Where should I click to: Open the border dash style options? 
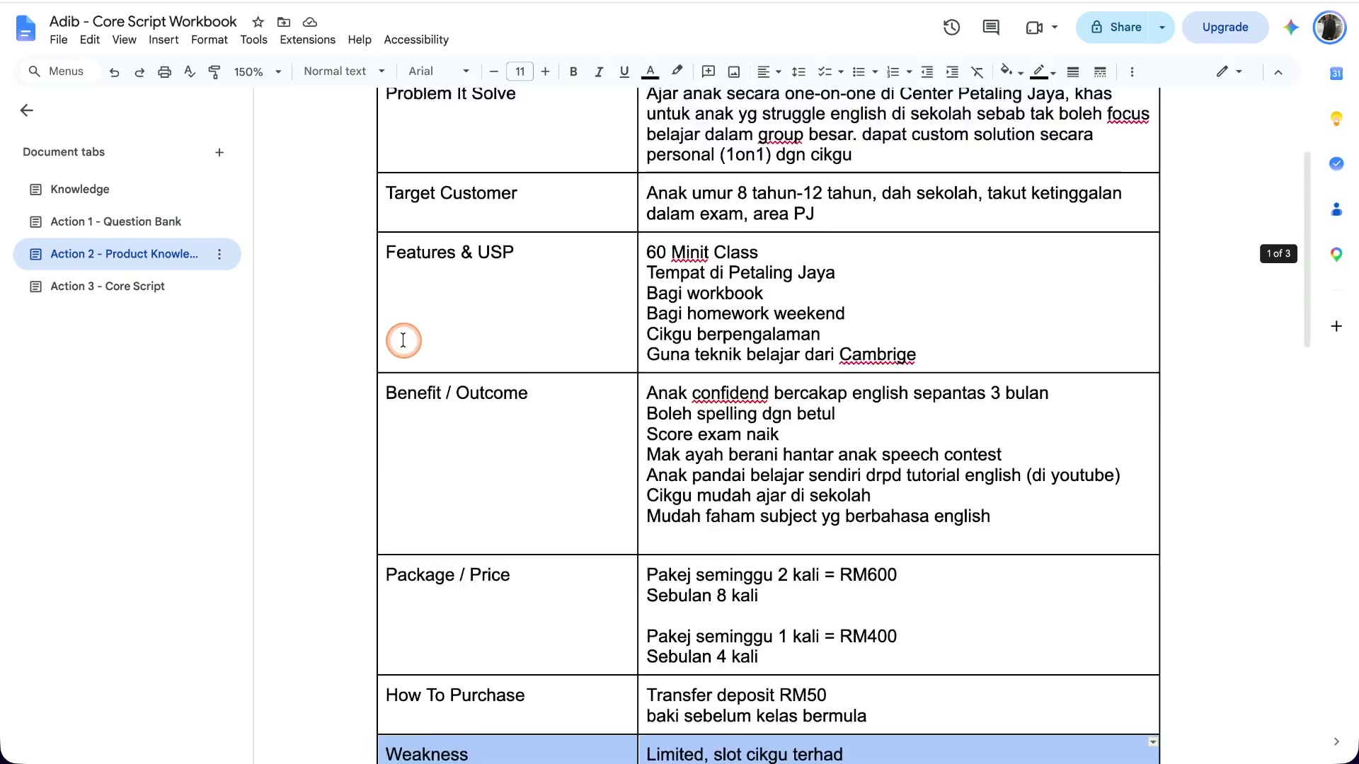click(1100, 71)
